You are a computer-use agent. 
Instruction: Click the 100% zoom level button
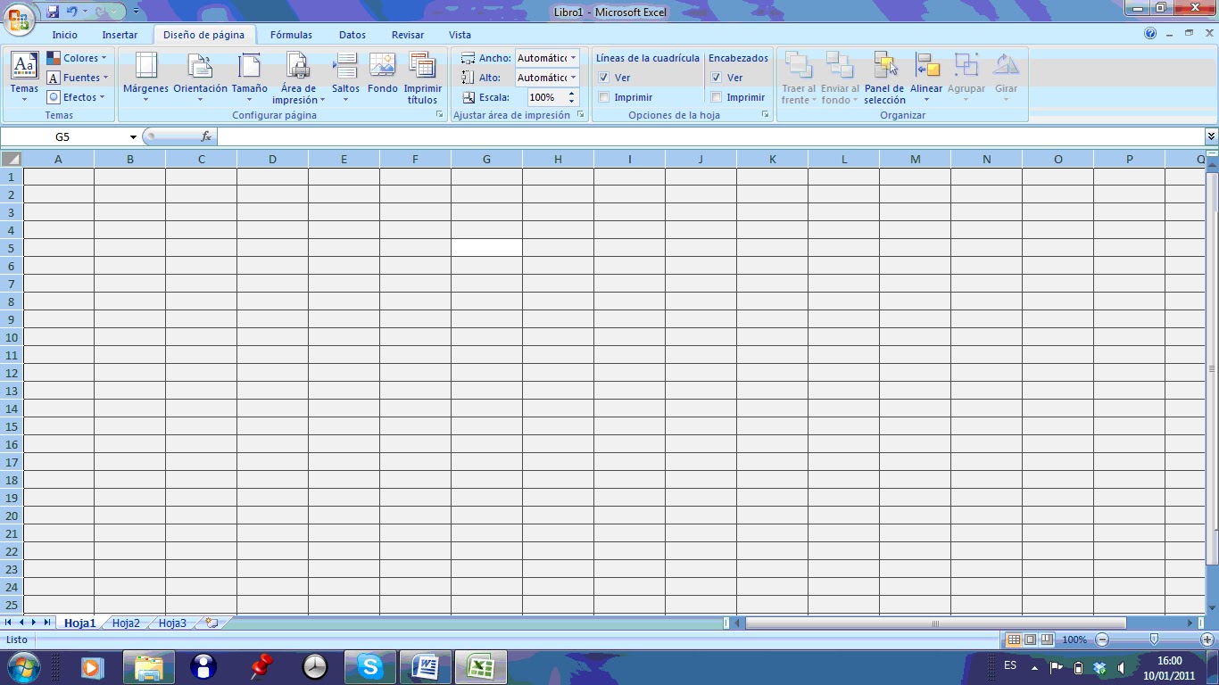pos(1074,640)
